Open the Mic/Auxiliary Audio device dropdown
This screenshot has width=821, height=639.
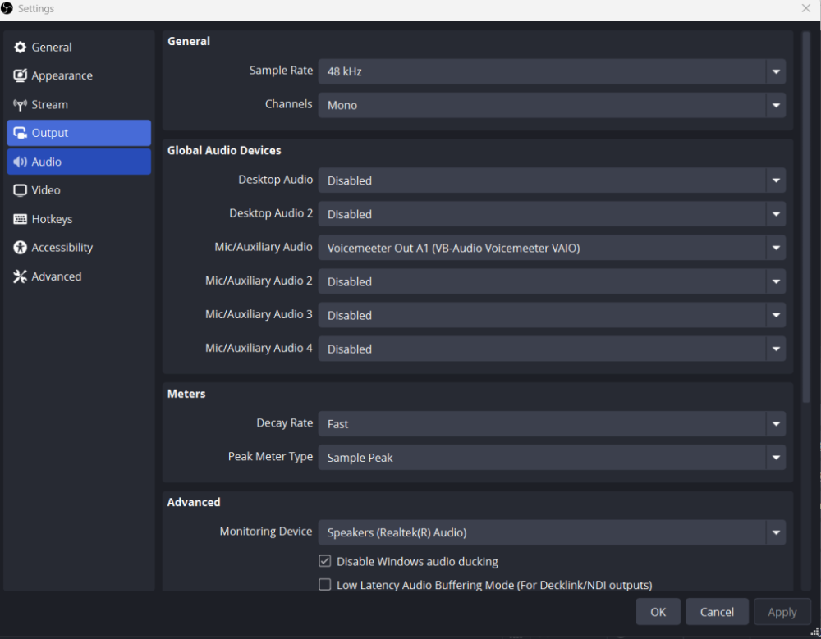[775, 248]
